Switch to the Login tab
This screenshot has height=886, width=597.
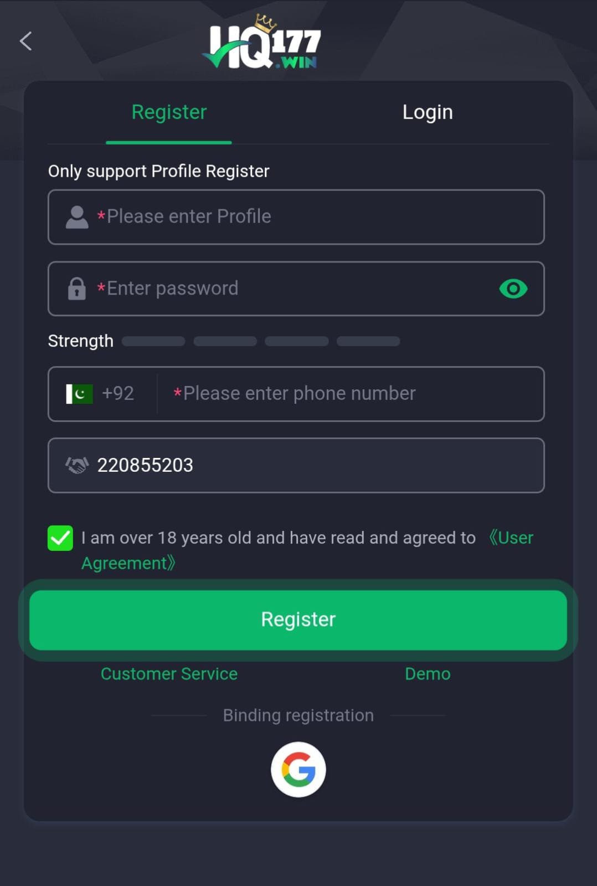428,112
